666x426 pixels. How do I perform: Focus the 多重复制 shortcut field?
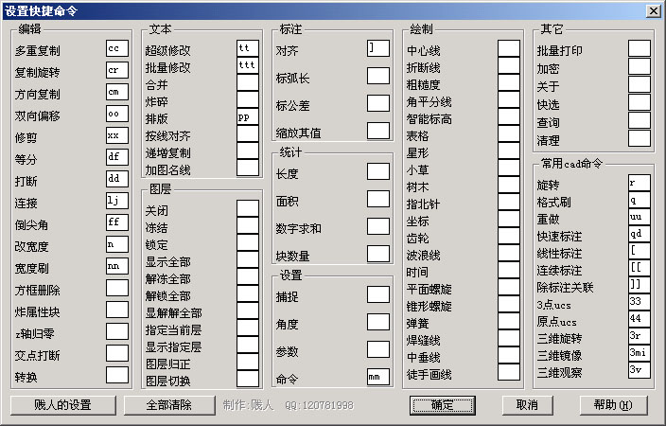coord(117,48)
